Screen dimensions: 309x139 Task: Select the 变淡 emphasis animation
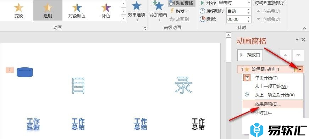pyautogui.click(x=19, y=10)
